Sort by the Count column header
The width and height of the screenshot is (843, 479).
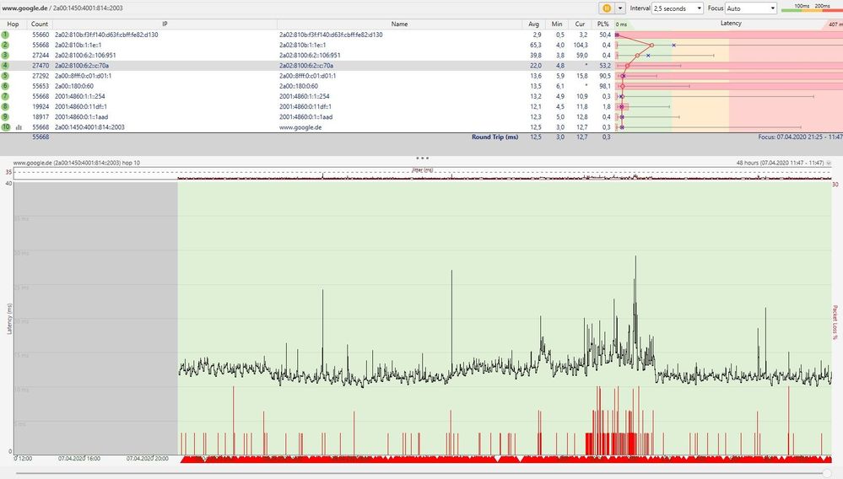39,24
